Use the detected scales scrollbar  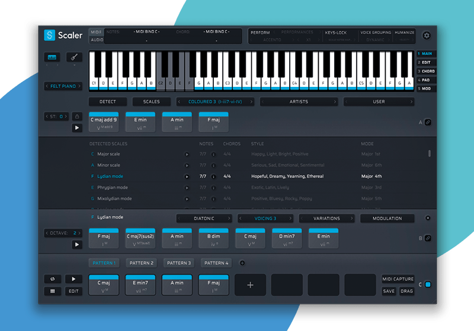(429, 154)
